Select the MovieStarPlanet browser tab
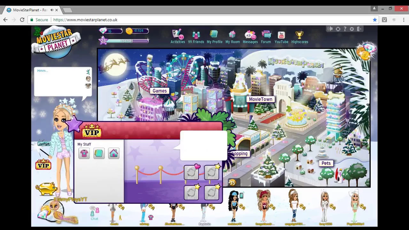 32,10
